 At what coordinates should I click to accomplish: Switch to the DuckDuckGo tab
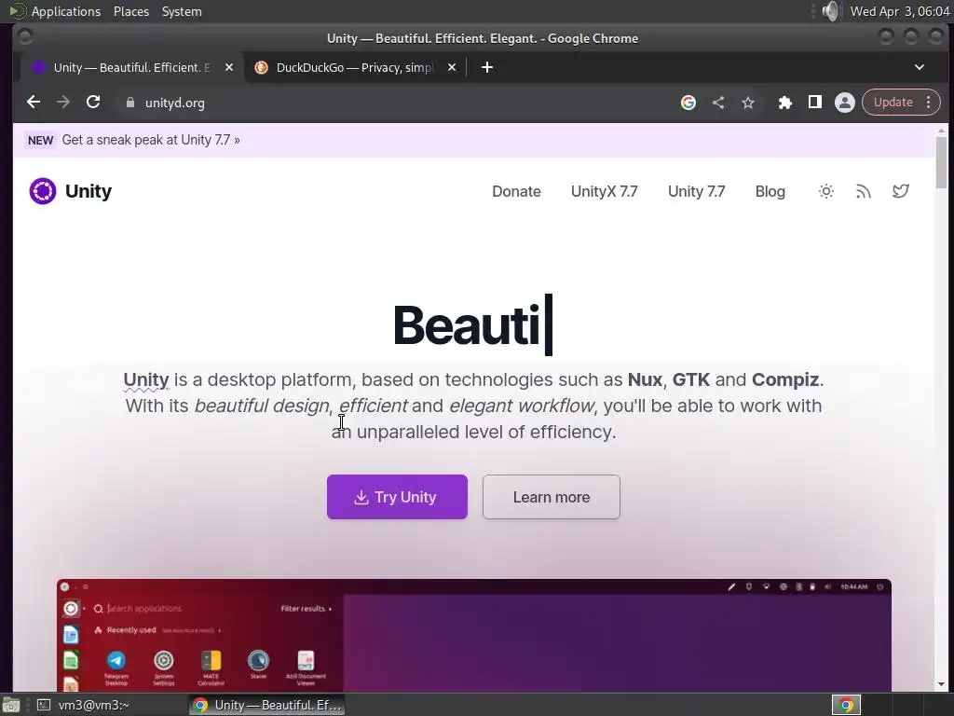[x=355, y=67]
